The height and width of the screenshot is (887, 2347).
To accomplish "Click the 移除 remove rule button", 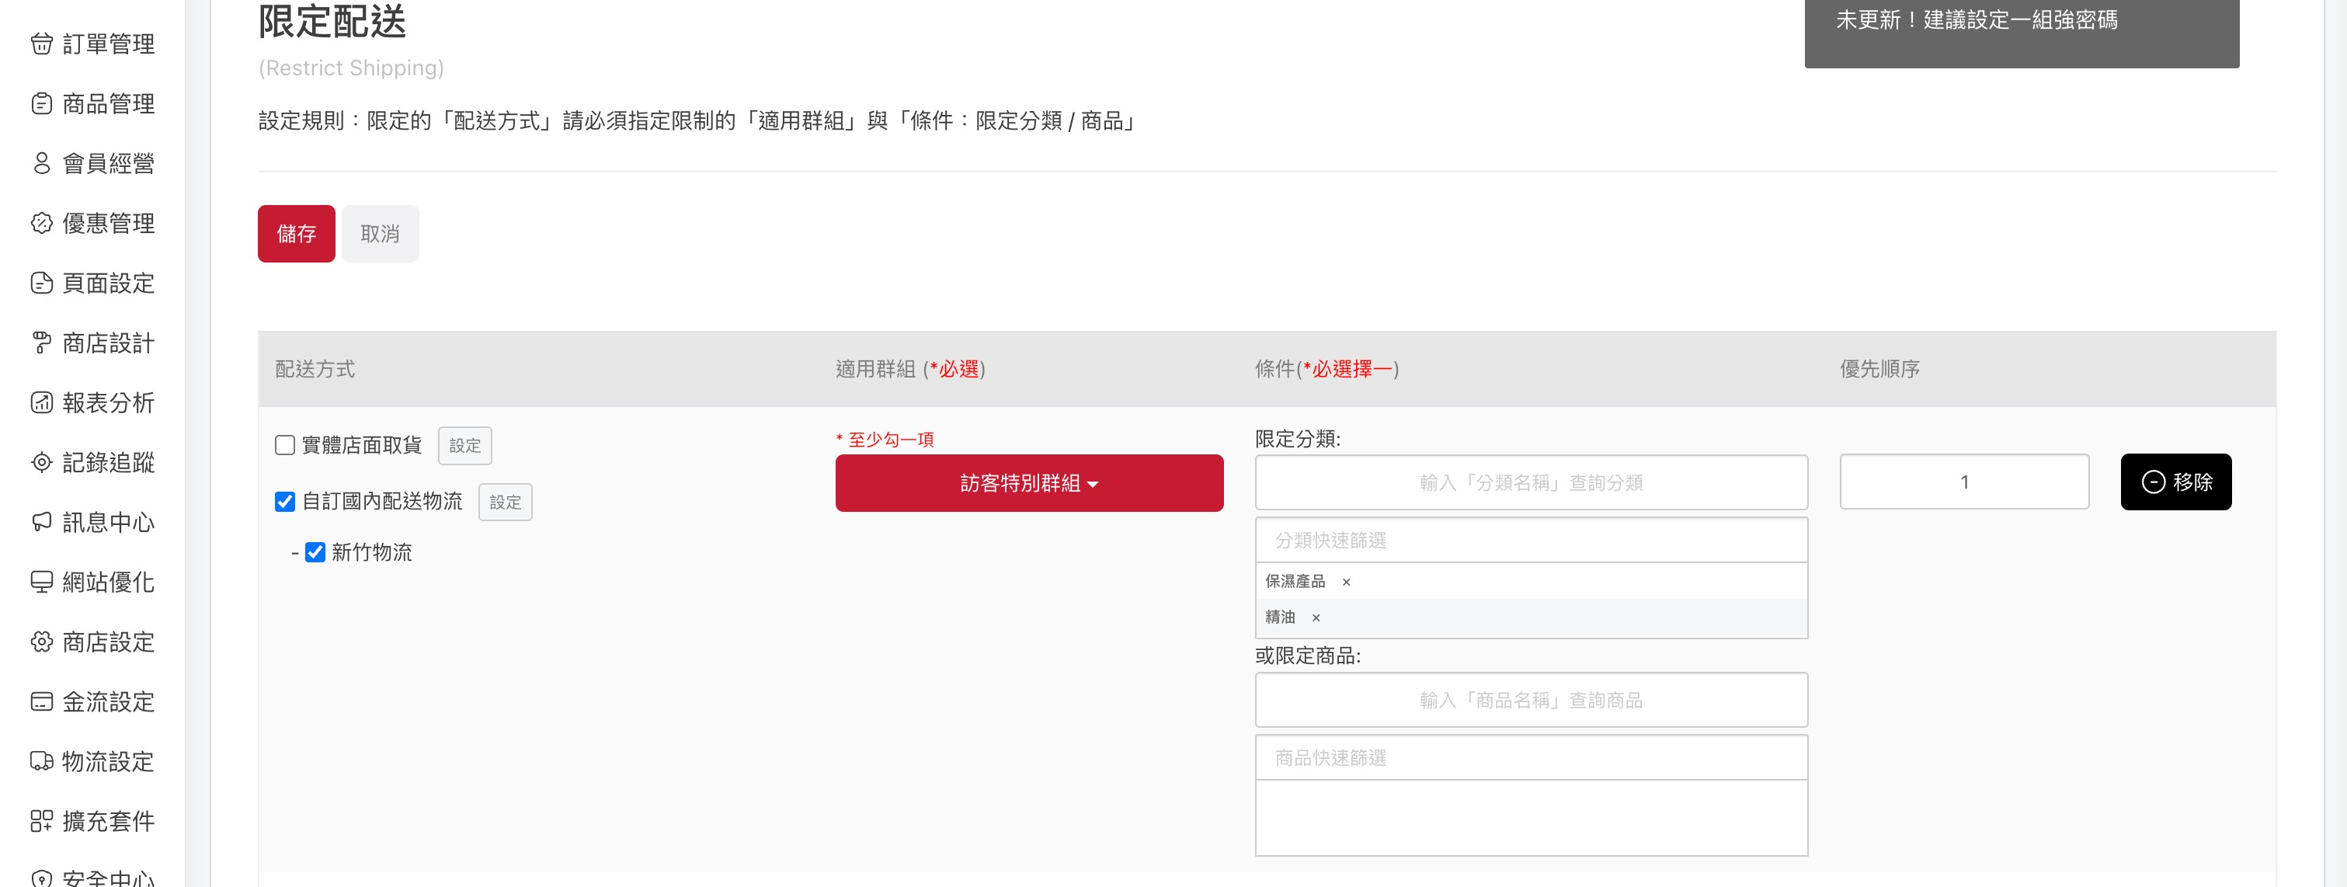I will point(2175,482).
